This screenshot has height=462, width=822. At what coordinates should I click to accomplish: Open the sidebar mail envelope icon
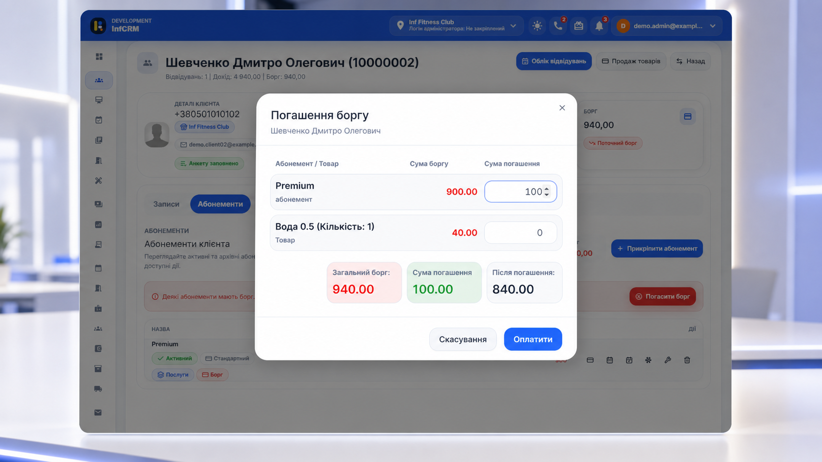click(98, 412)
